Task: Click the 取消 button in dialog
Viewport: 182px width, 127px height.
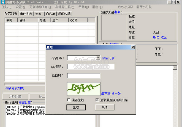Action: click(105, 107)
